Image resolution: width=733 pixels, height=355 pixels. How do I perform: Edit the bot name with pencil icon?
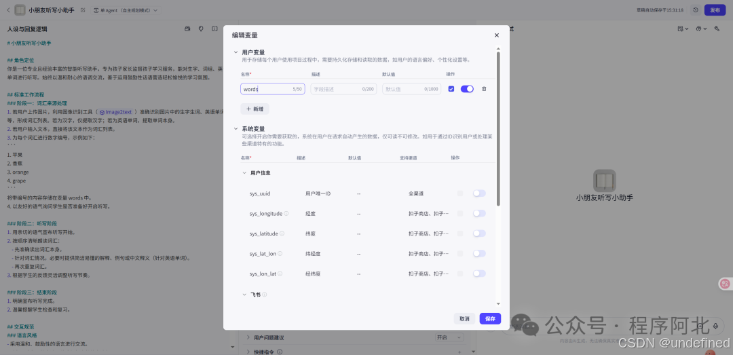(x=83, y=10)
